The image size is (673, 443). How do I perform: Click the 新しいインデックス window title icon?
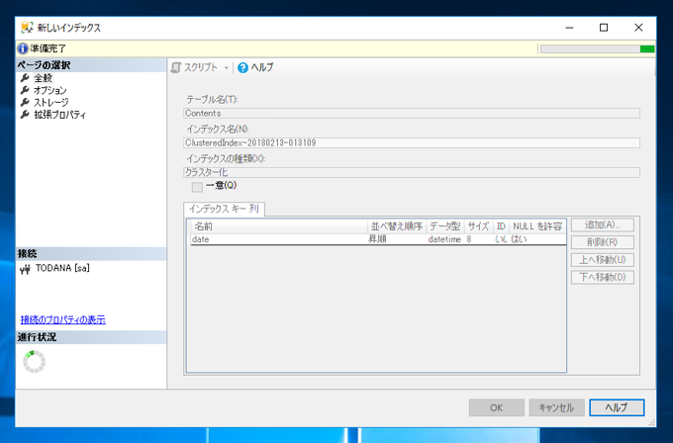pyautogui.click(x=27, y=28)
